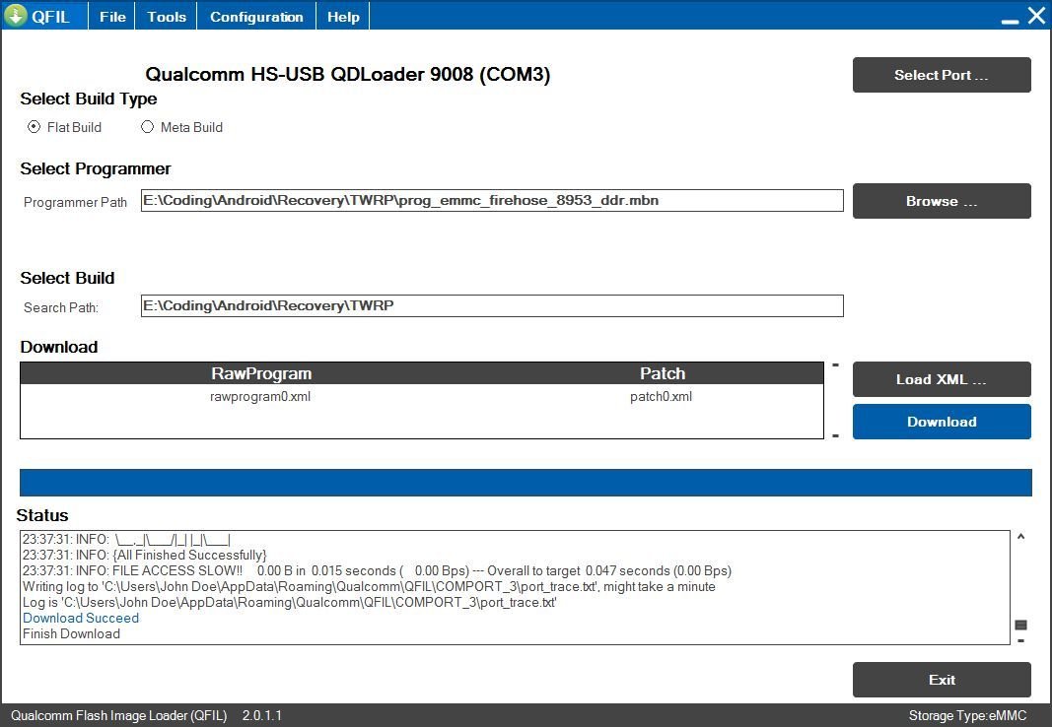Click the Exit button
This screenshot has height=727, width=1052.
tap(942, 680)
